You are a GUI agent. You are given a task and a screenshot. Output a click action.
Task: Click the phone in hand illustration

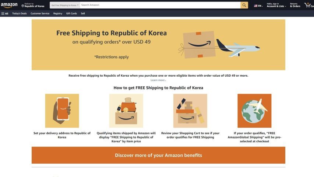click(62, 111)
